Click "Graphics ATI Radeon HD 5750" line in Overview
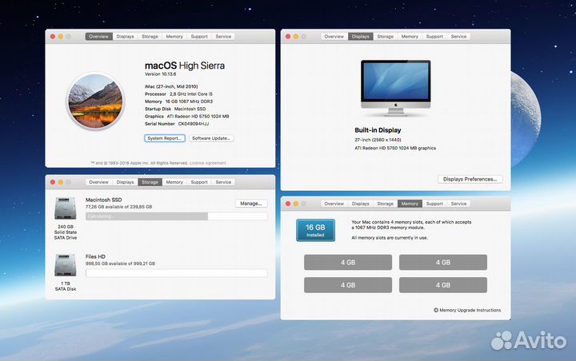This screenshot has height=361, width=576. pos(186,117)
